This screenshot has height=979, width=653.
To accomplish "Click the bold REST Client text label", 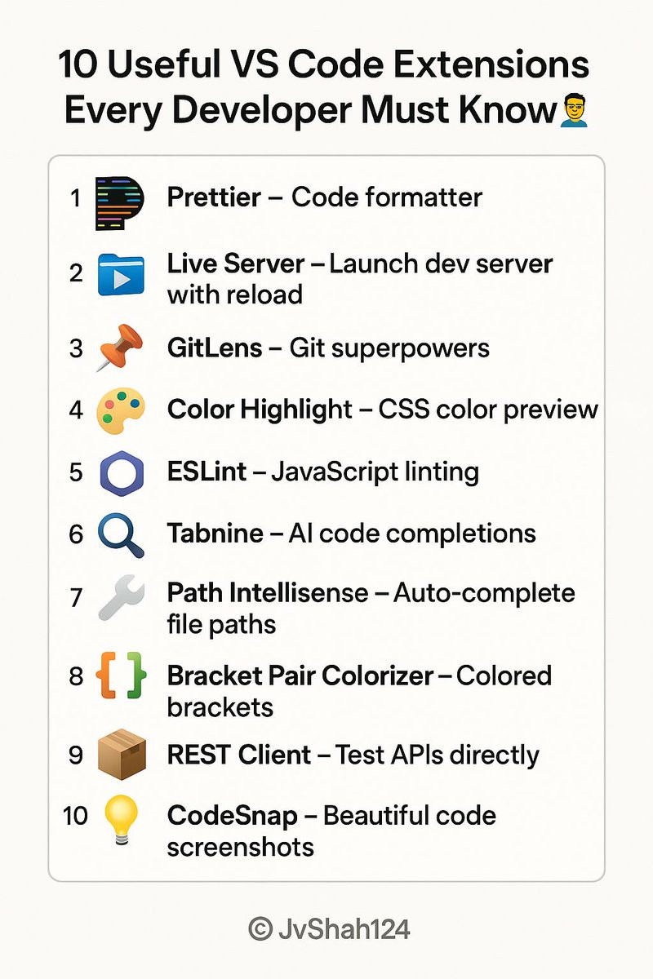I will [x=239, y=755].
